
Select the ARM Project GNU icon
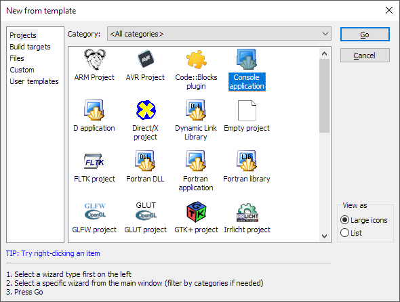pos(95,60)
